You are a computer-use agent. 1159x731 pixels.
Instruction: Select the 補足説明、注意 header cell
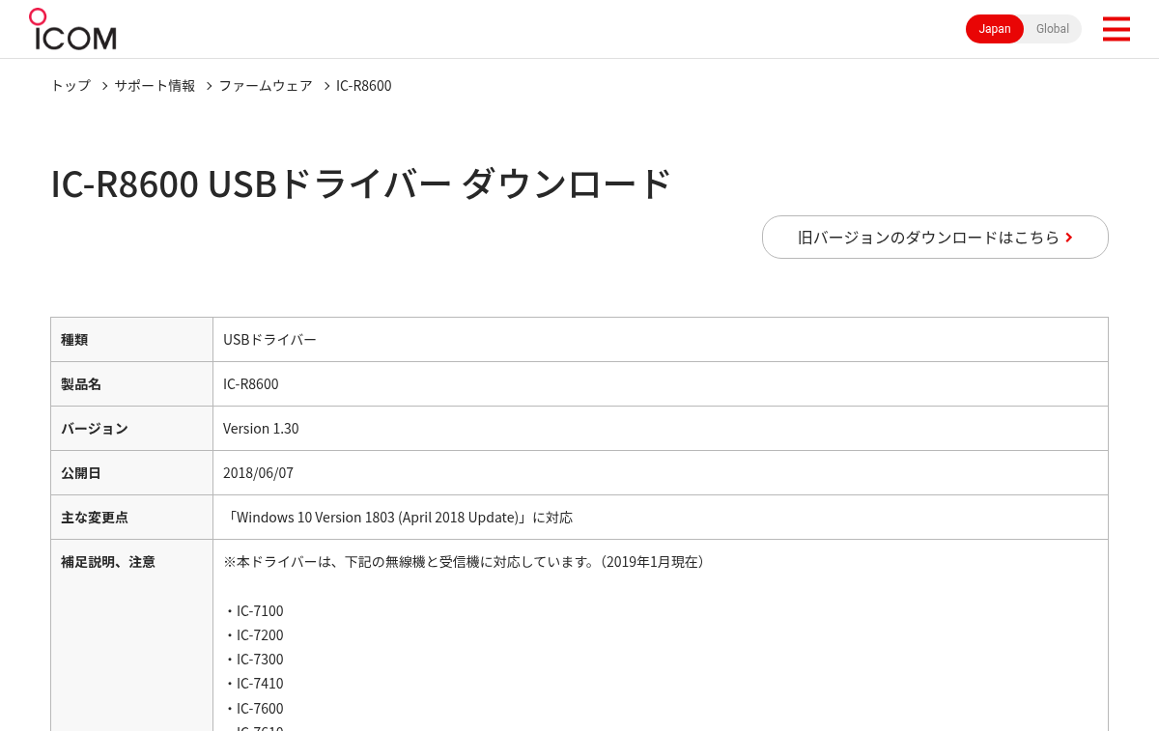point(131,634)
